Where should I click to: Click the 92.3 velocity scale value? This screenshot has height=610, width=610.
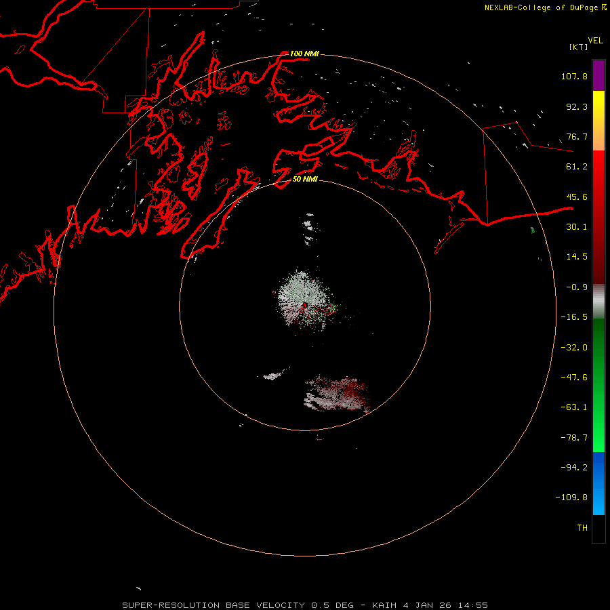[x=577, y=106]
